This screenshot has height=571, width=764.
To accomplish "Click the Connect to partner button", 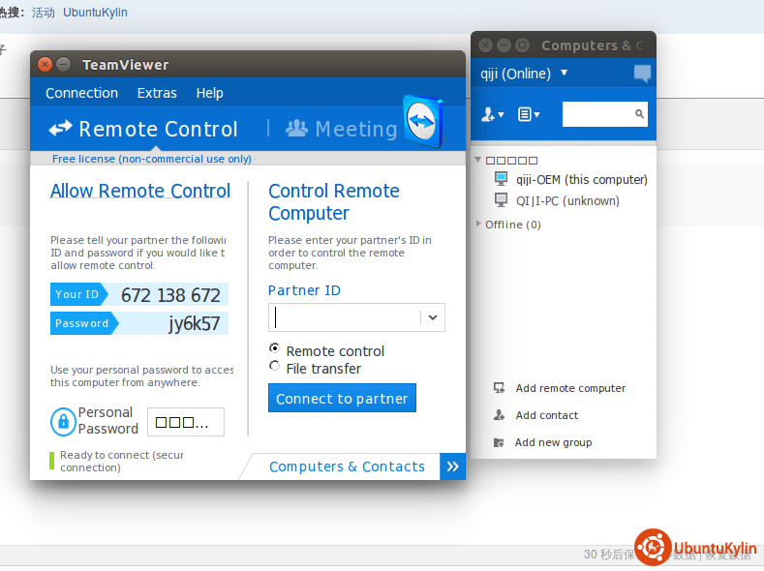I will pos(342,399).
